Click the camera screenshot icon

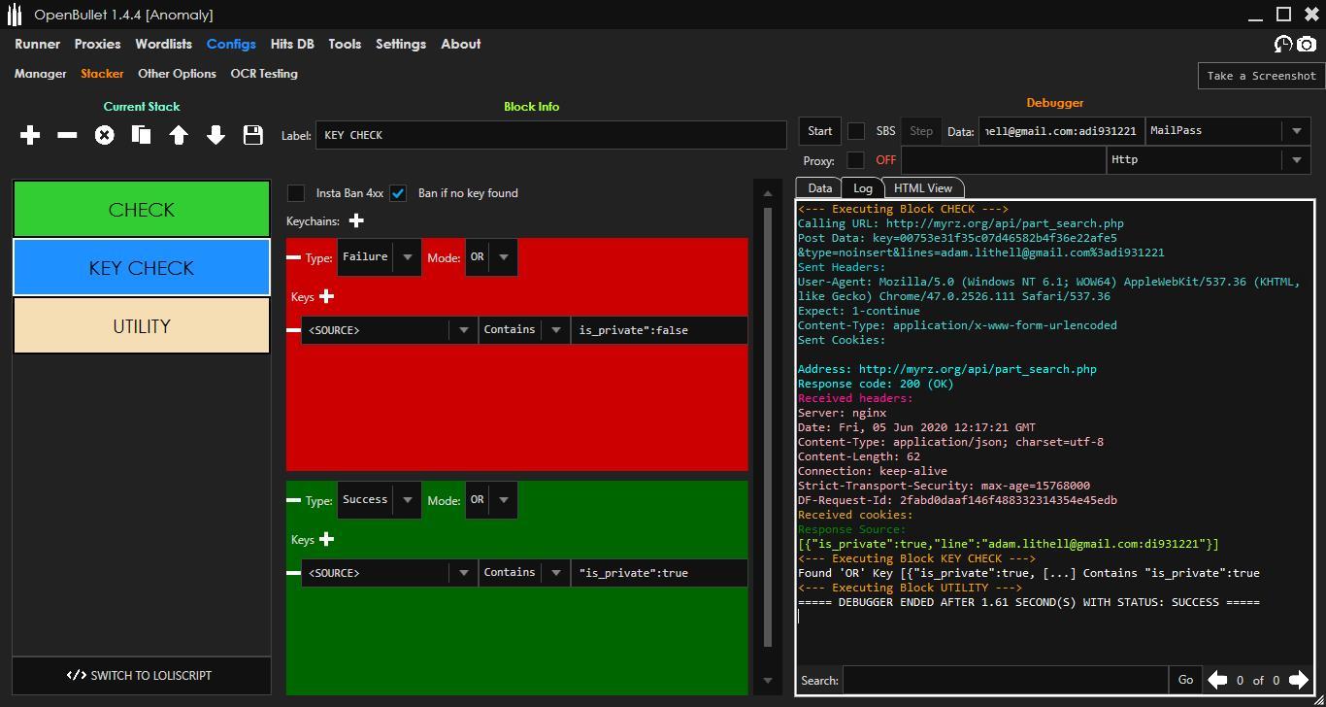click(1307, 44)
